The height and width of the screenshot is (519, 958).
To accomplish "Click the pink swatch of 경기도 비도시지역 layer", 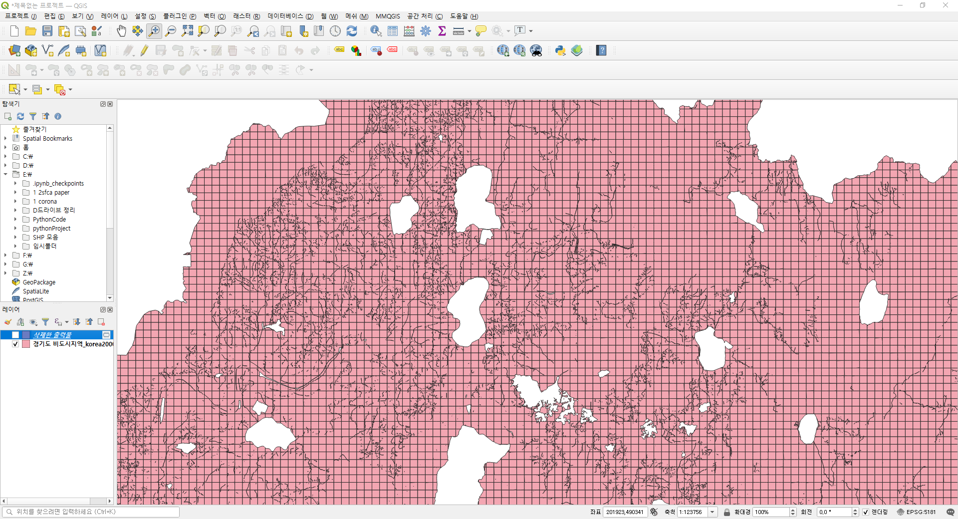I will tap(26, 344).
